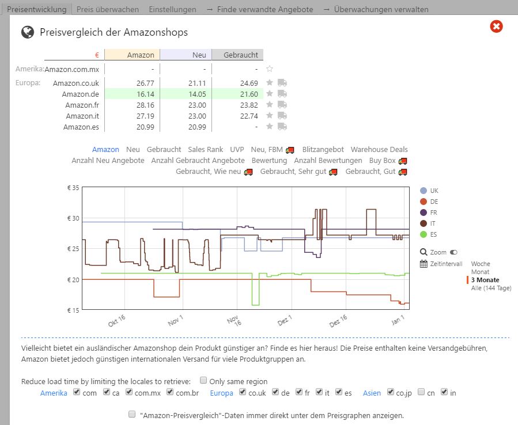This screenshot has height=425, width=518.
Task: Open Überwachungen verwalten tab
Action: [x=376, y=9]
